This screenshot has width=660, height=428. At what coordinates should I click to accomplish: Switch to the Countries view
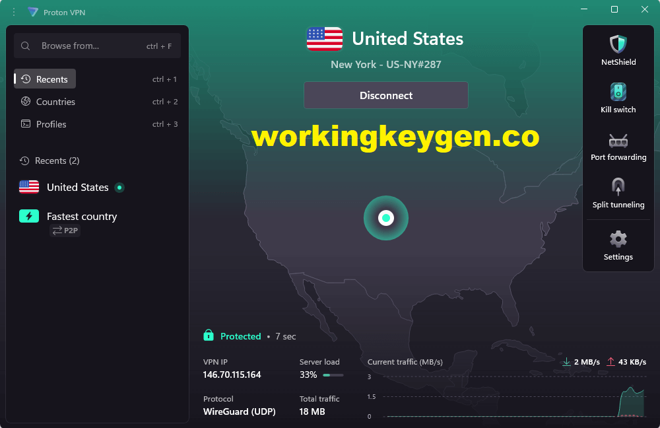coord(55,102)
